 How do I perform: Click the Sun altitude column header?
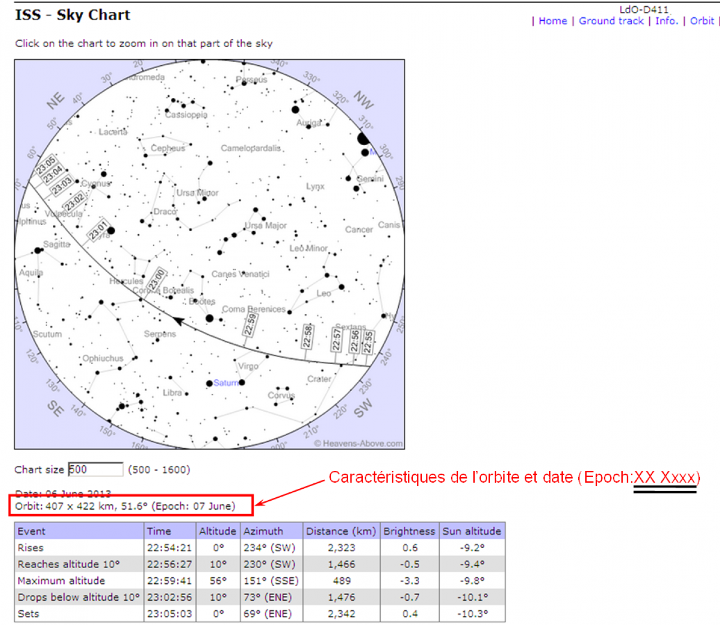click(x=471, y=531)
